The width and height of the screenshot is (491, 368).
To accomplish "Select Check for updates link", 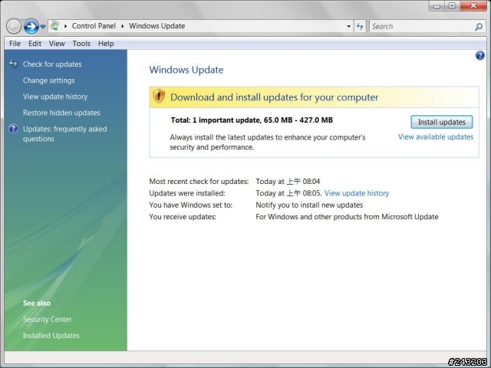I will (52, 64).
